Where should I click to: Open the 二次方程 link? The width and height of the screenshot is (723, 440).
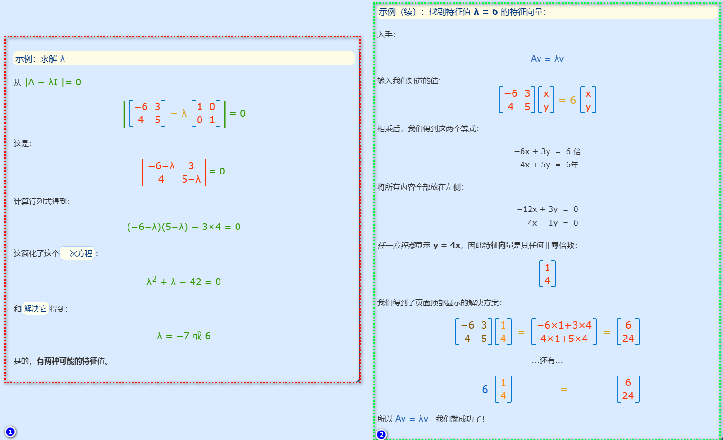tap(77, 254)
